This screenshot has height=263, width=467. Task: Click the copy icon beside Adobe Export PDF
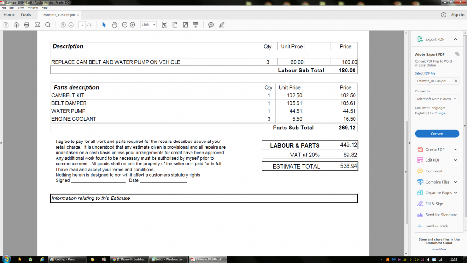point(457,54)
